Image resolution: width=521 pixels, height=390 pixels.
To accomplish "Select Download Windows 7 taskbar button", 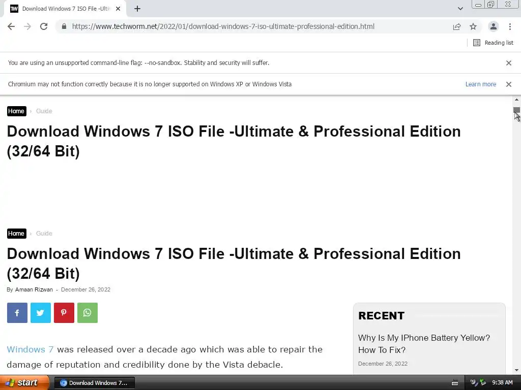I will (94, 383).
